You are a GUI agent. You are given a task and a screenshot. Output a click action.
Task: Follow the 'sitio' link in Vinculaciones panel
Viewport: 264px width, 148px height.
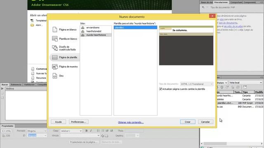click(222, 19)
